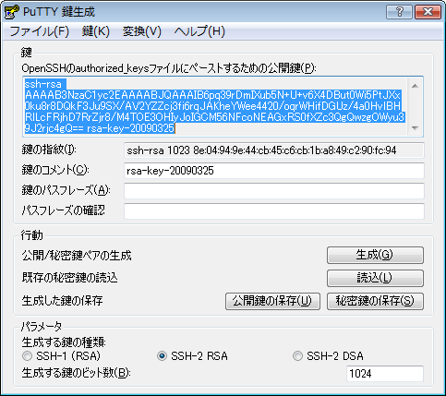Click the 生成する鍵のビット数(B) label
Screen dimensions: 446x396
pos(77,373)
